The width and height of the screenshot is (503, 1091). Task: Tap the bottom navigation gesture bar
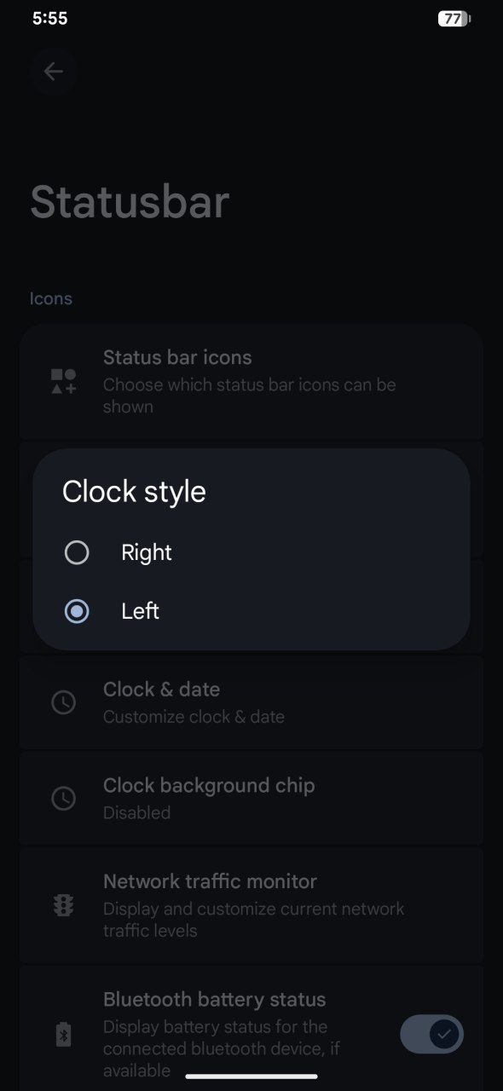click(251, 1077)
